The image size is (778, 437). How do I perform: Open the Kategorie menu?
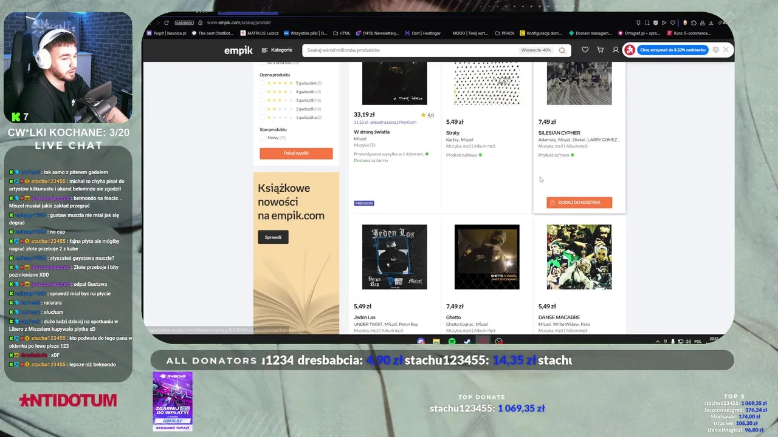(277, 50)
